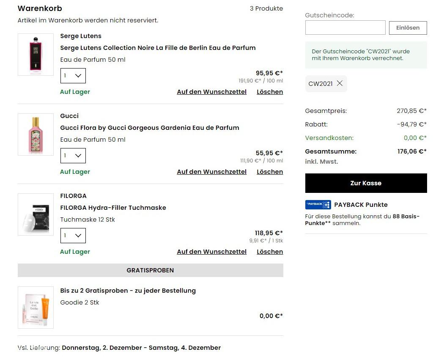Open the quantity dropdown for Serge Lutens
Image resolution: width=444 pixels, height=357 pixels.
pos(73,76)
